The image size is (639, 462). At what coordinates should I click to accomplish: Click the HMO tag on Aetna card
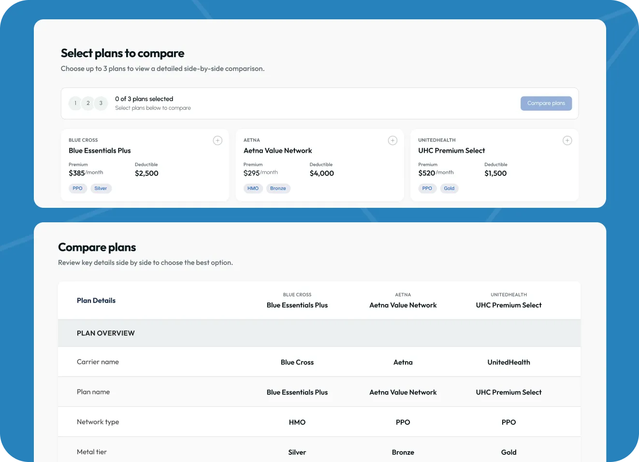click(x=253, y=188)
